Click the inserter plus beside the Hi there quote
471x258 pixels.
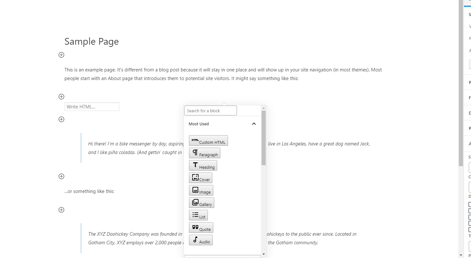(61, 119)
